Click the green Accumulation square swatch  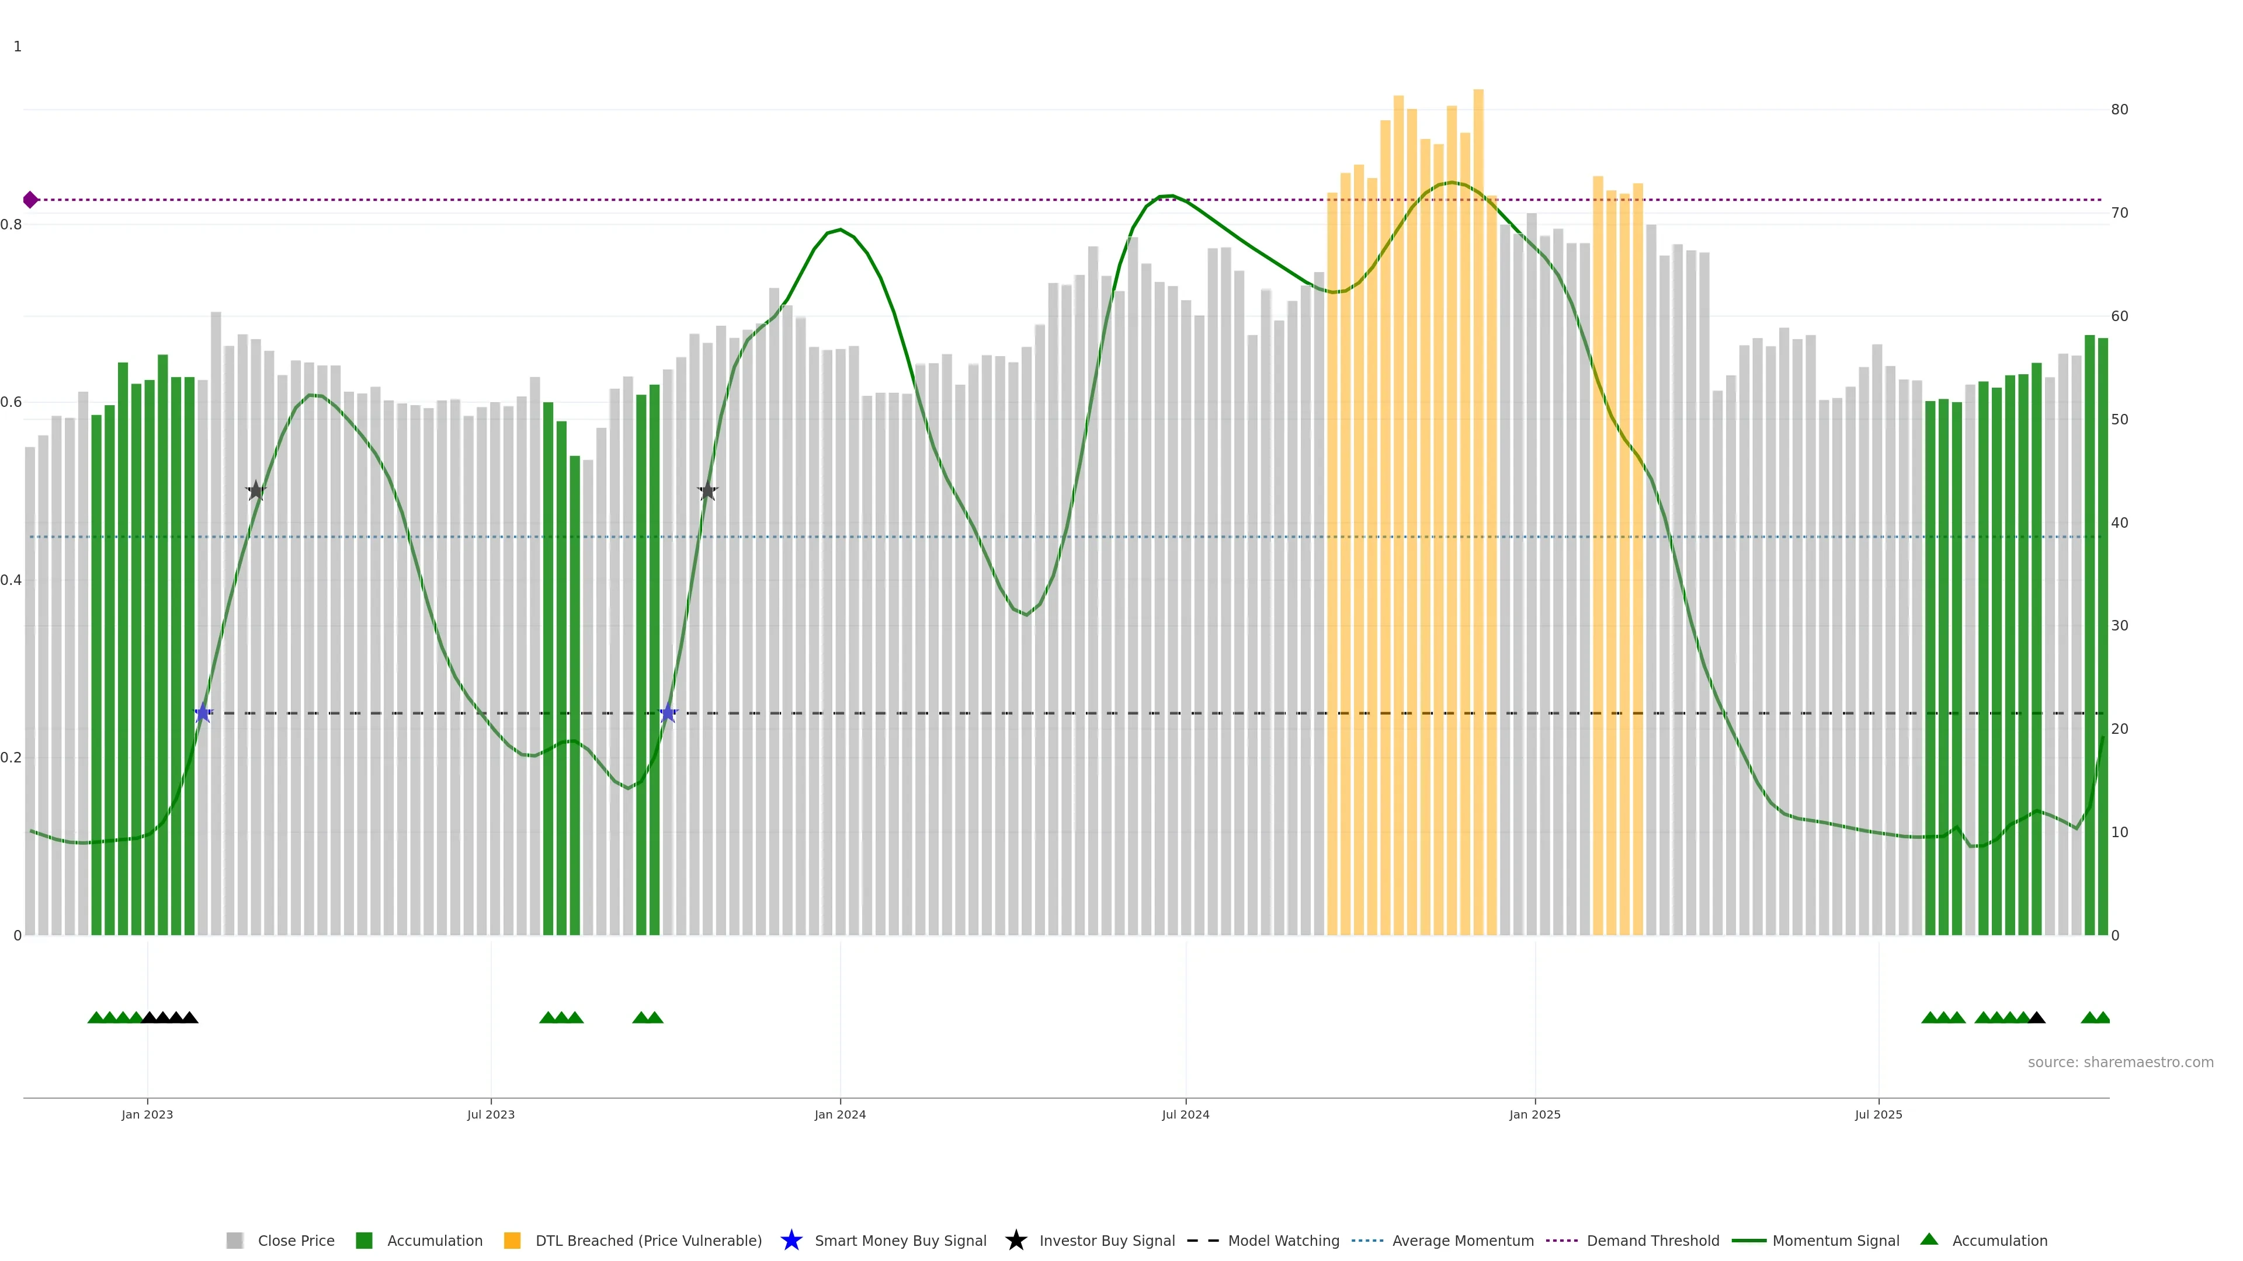tap(364, 1241)
